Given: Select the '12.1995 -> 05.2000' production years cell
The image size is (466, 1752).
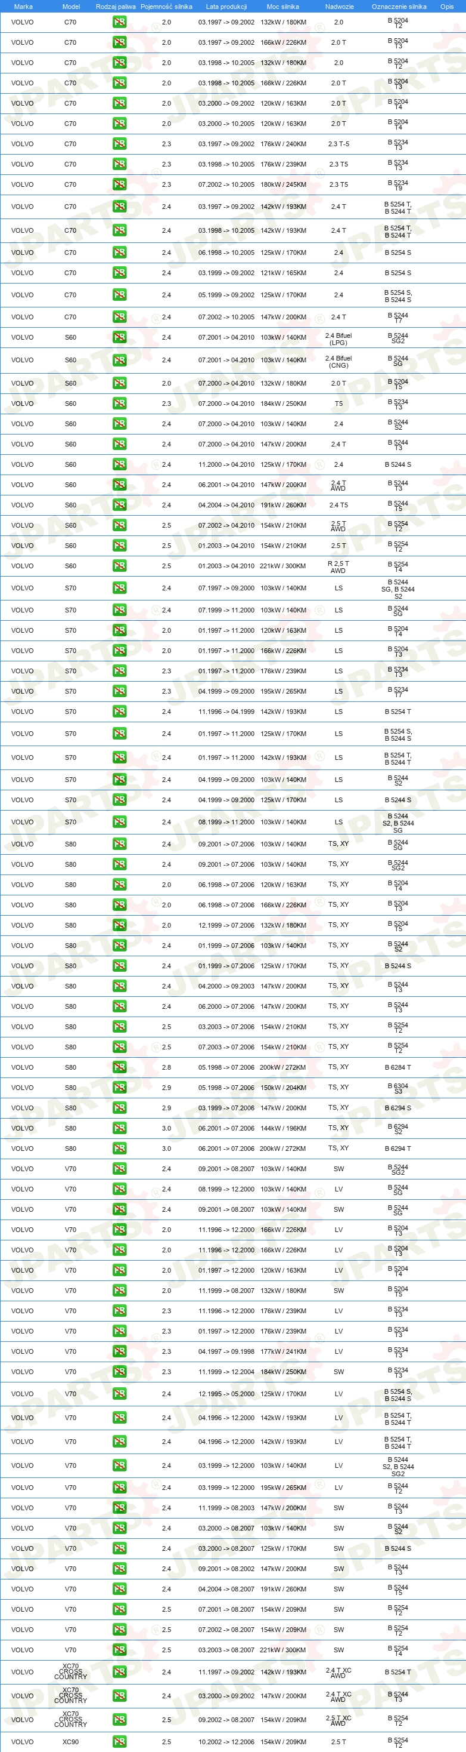Looking at the screenshot, I should point(226,1394).
